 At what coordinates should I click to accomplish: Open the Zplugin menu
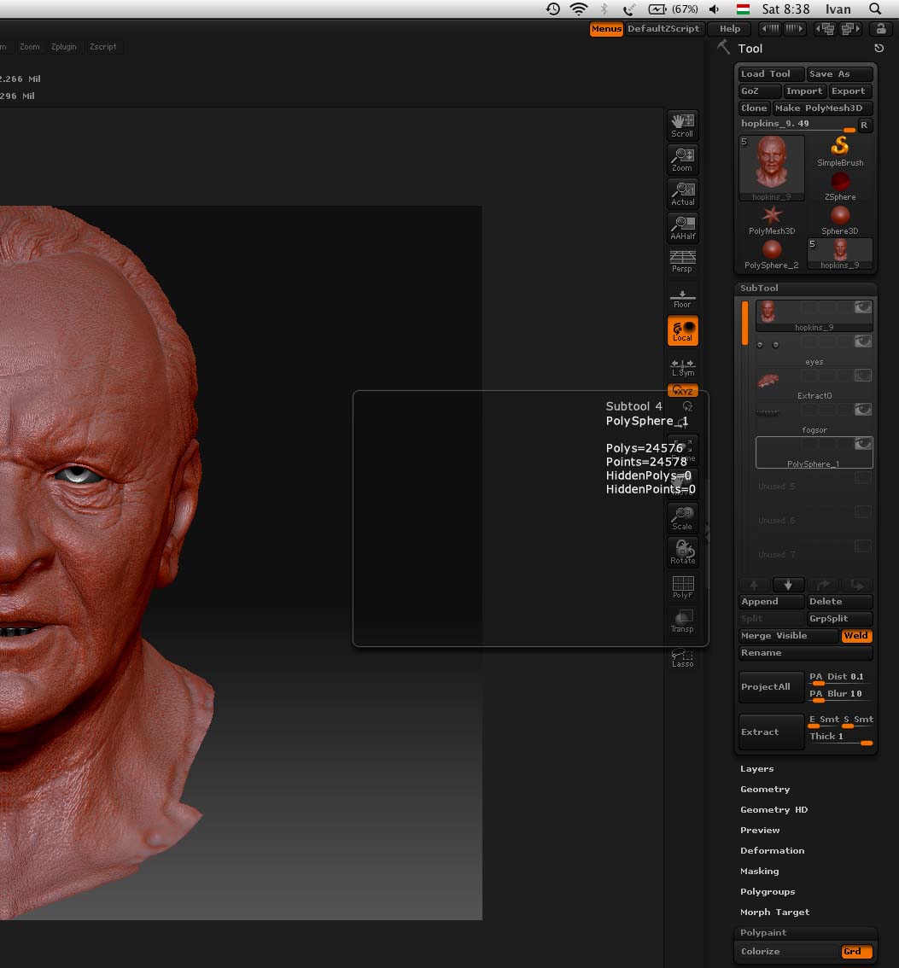[x=64, y=47]
